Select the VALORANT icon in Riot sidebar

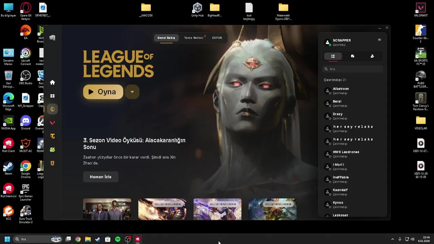coord(52,123)
